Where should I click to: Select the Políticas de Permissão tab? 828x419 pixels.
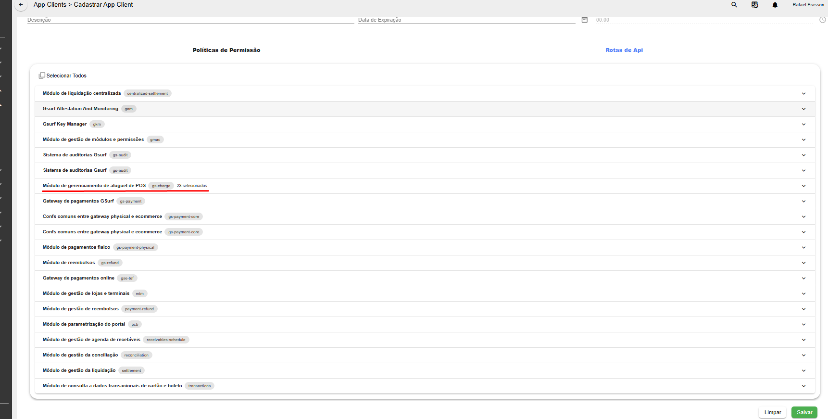[x=226, y=50]
